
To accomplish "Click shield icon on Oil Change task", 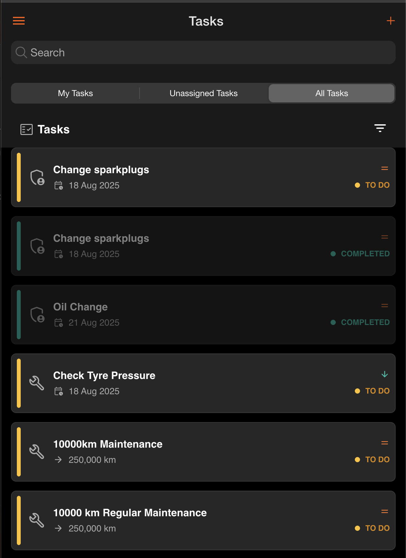I will coord(37,315).
